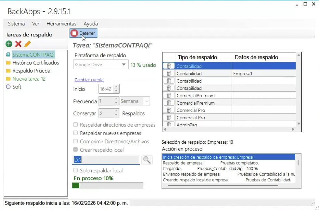Delete the task with the red X icon
The height and width of the screenshot is (210, 319).
click(x=18, y=44)
